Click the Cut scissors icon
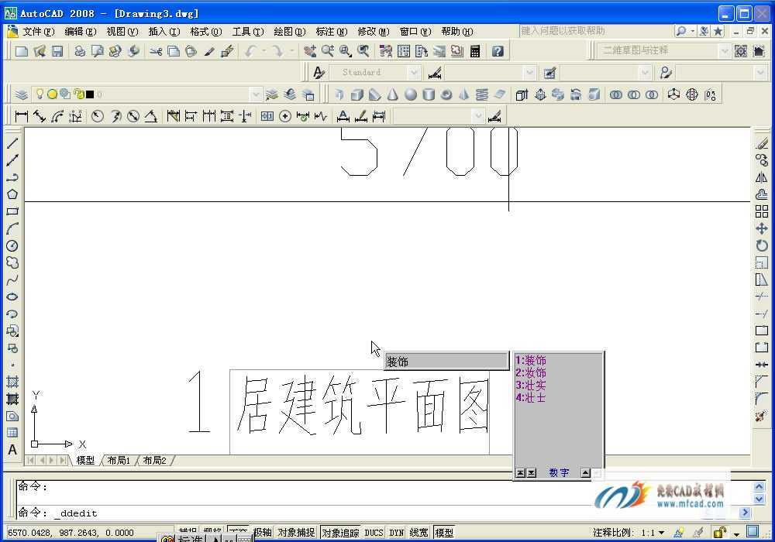 (x=157, y=51)
